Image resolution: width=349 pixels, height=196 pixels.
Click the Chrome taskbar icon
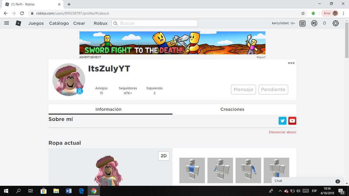94,191
